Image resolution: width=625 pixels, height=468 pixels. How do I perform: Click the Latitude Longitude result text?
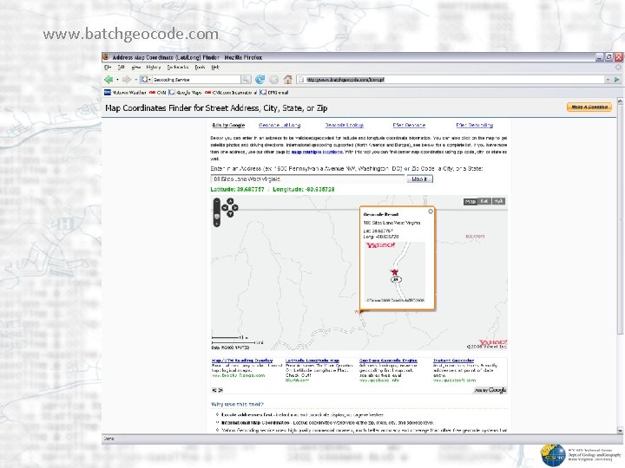(x=273, y=190)
